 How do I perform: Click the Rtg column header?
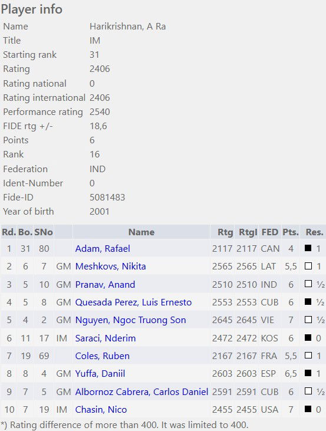[x=225, y=232]
